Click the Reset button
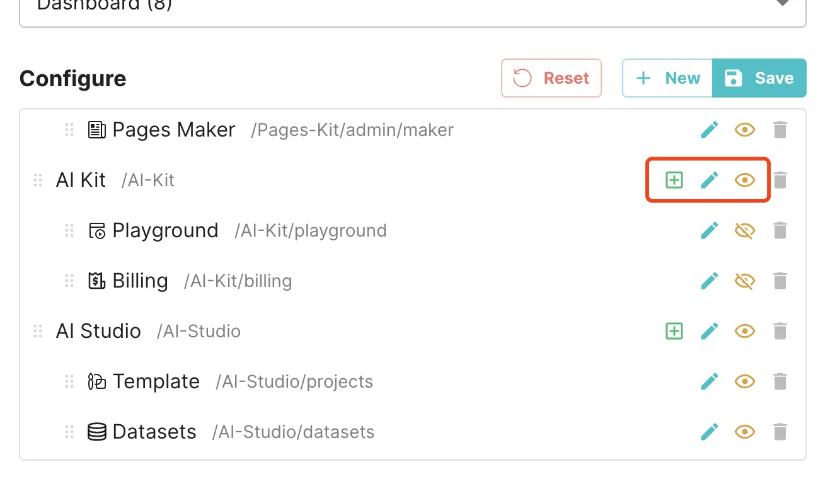This screenshot has height=477, width=818. (x=551, y=78)
